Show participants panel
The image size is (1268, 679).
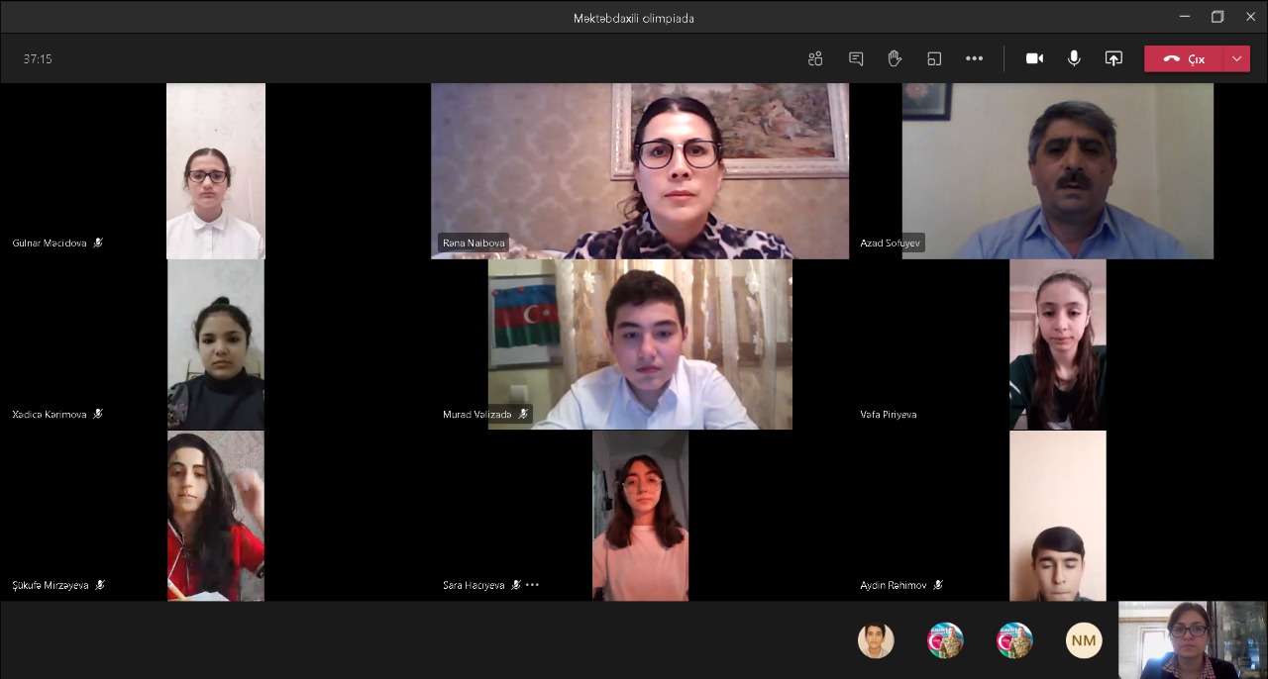pyautogui.click(x=815, y=58)
